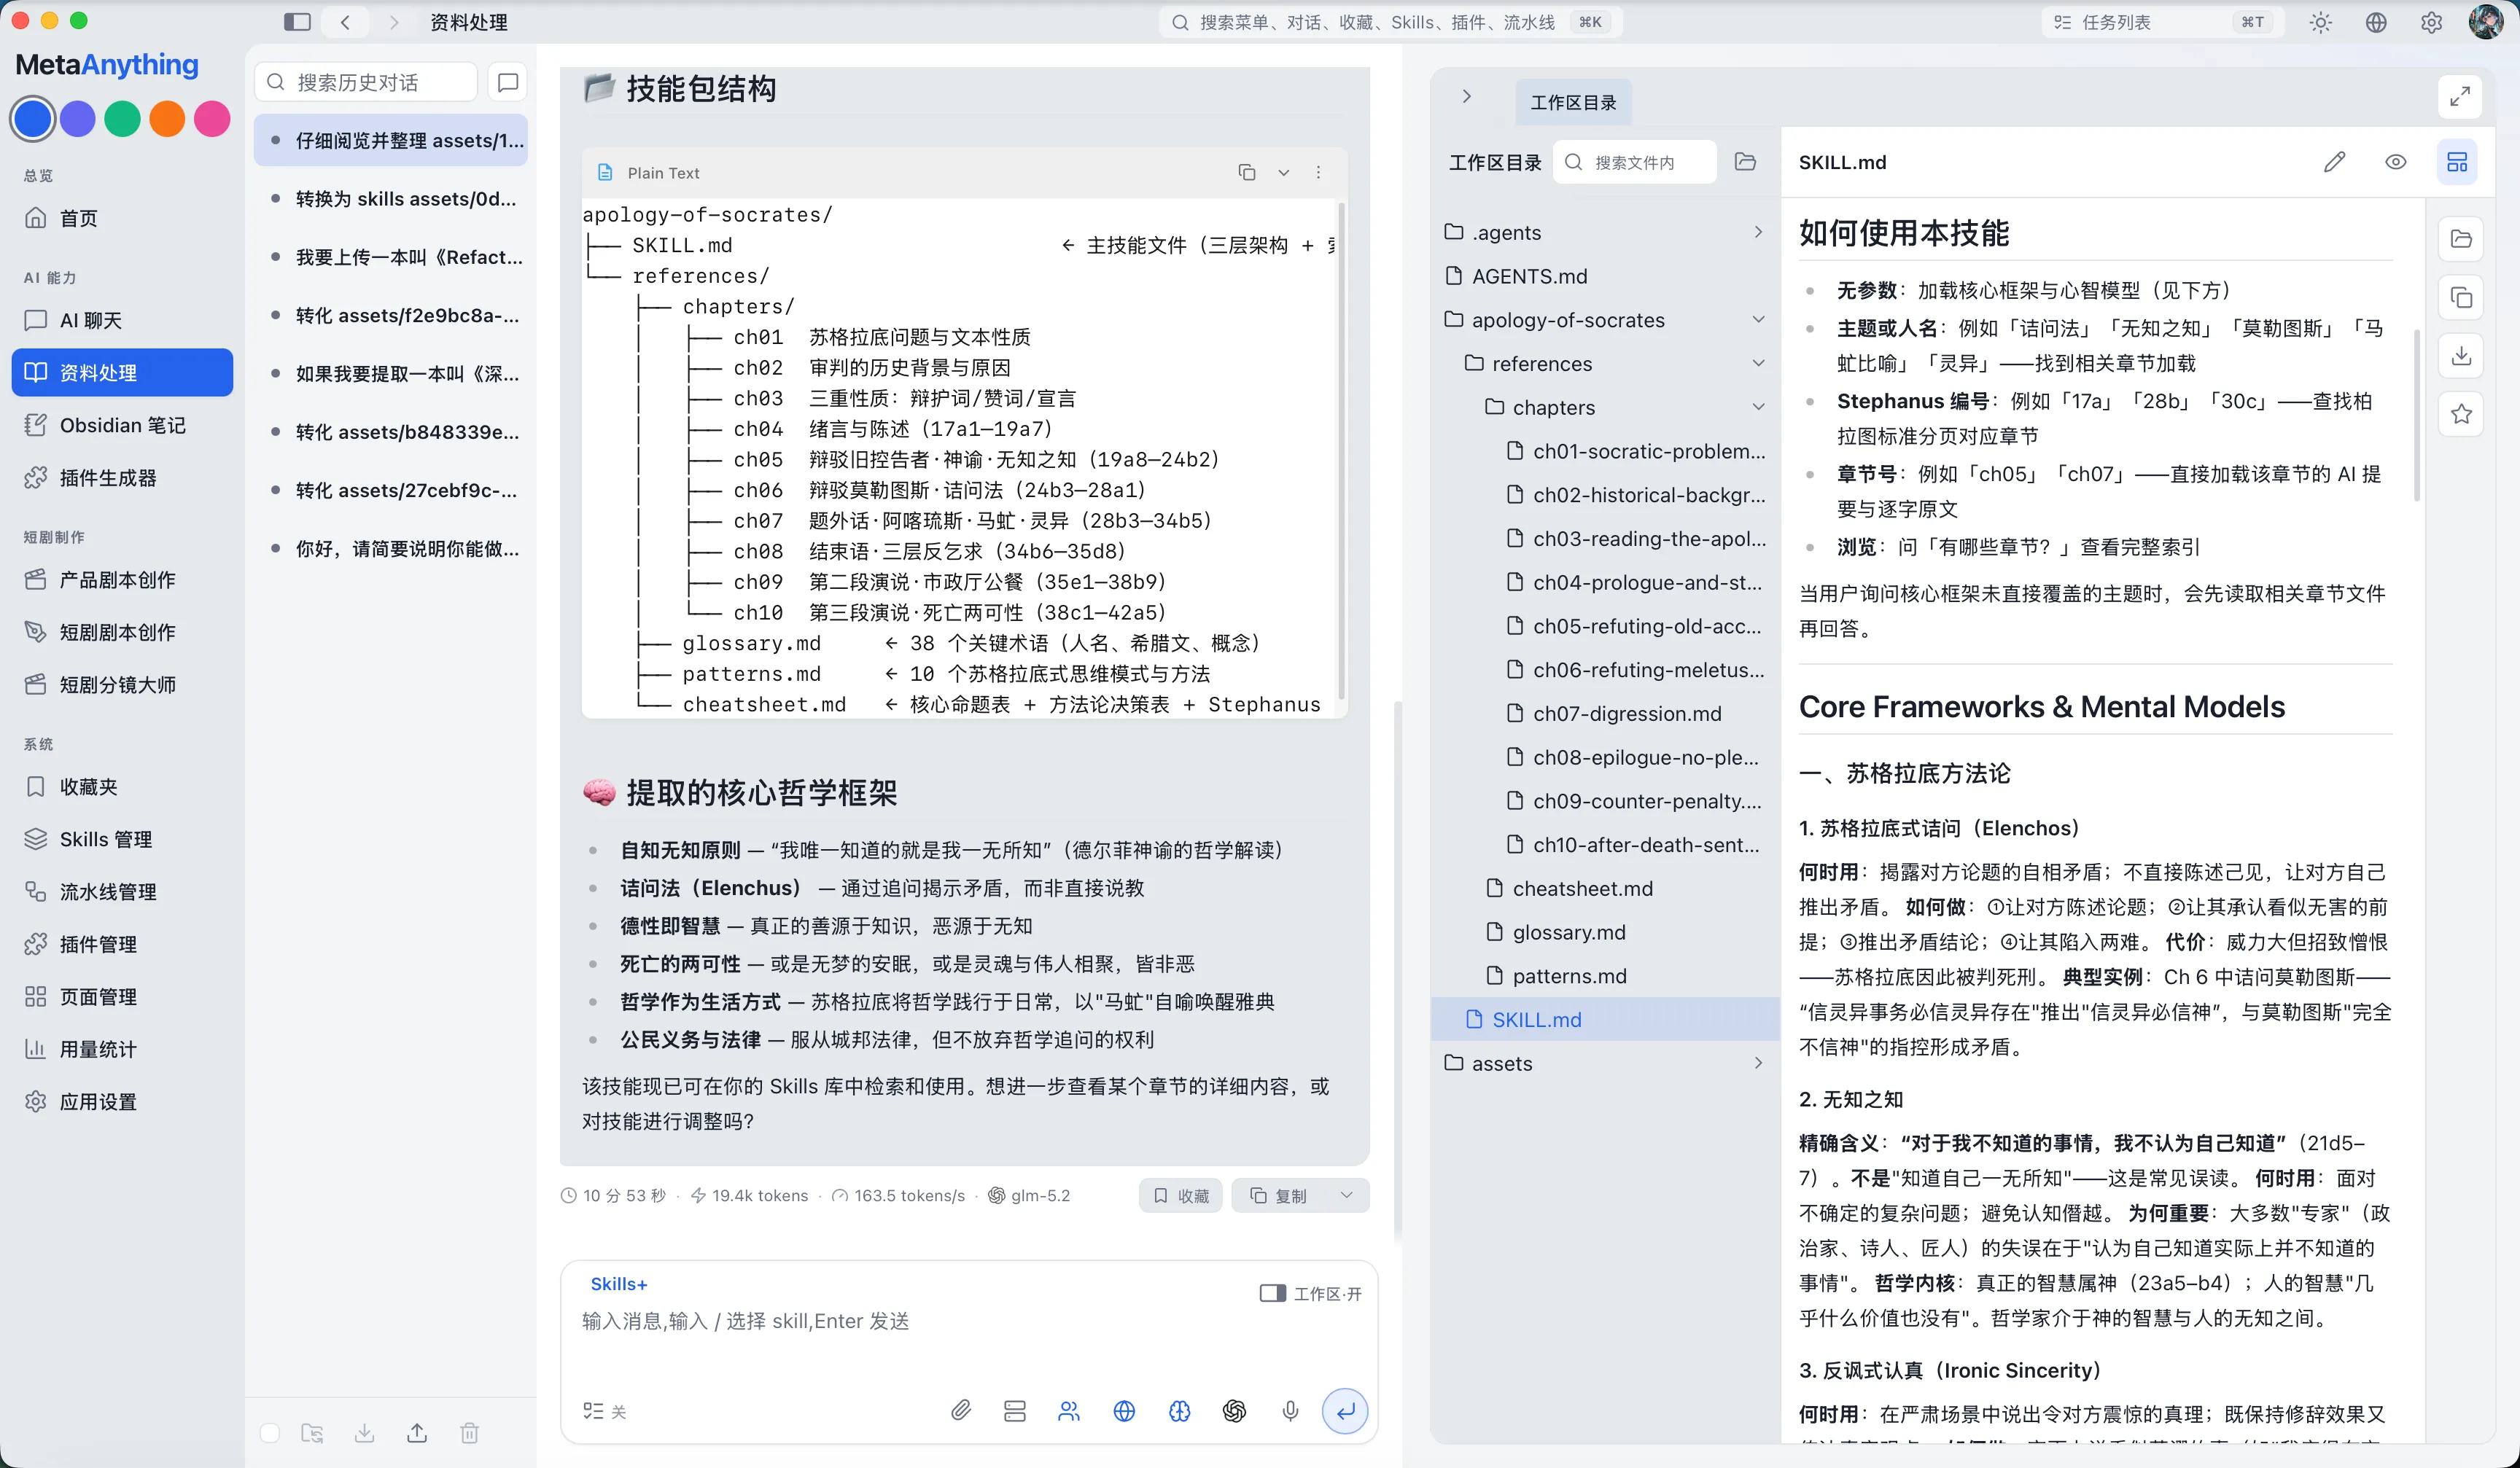Expand workspace panel to fullscreen
The image size is (2520, 1468).
coord(2459,97)
